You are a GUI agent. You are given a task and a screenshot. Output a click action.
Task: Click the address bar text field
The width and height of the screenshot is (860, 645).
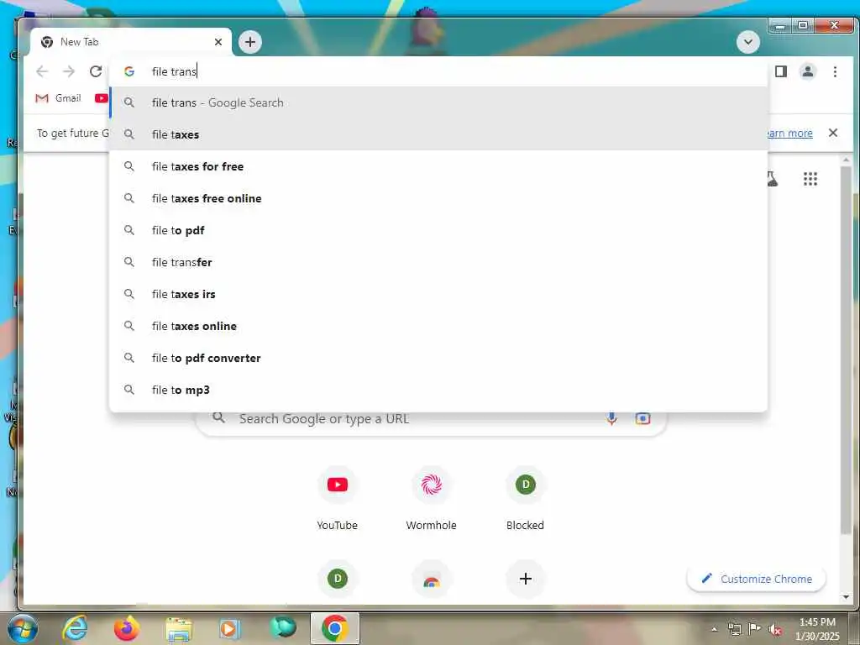coord(438,71)
